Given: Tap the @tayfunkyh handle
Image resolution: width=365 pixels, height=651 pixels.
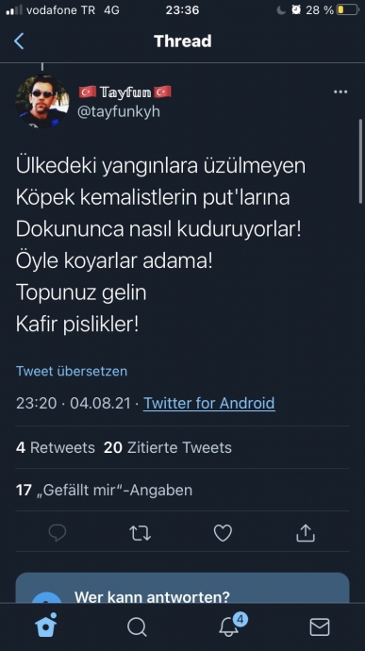Looking at the screenshot, I should (119, 111).
